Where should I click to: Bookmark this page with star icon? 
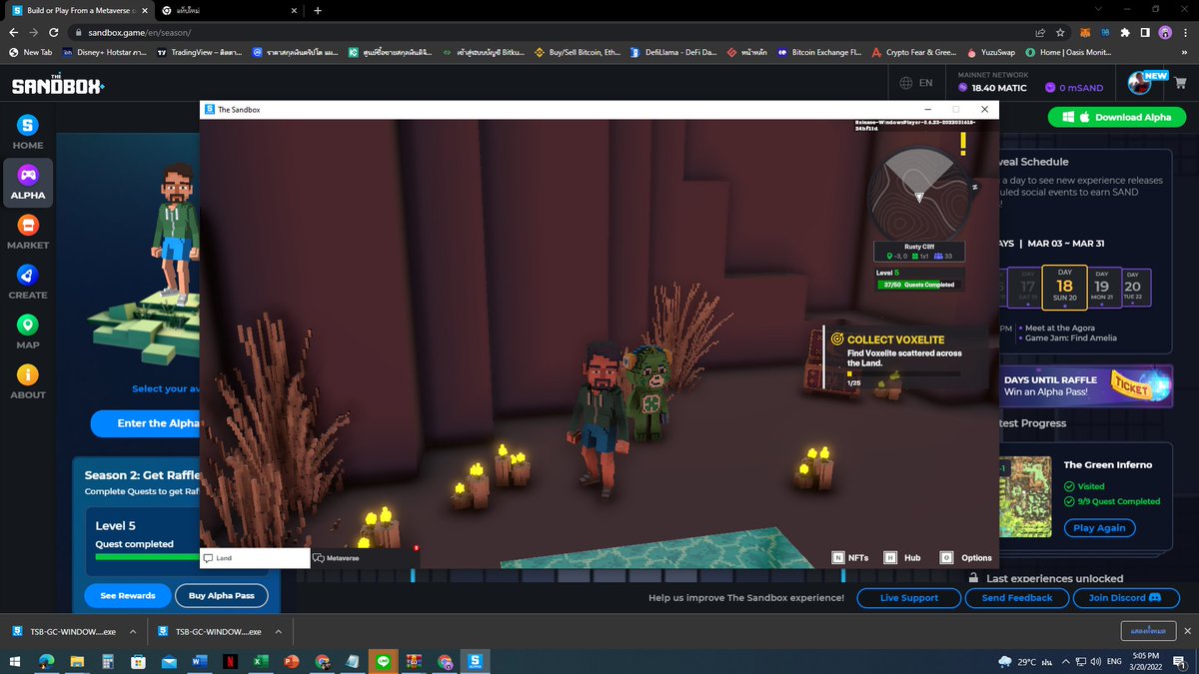click(x=1060, y=32)
